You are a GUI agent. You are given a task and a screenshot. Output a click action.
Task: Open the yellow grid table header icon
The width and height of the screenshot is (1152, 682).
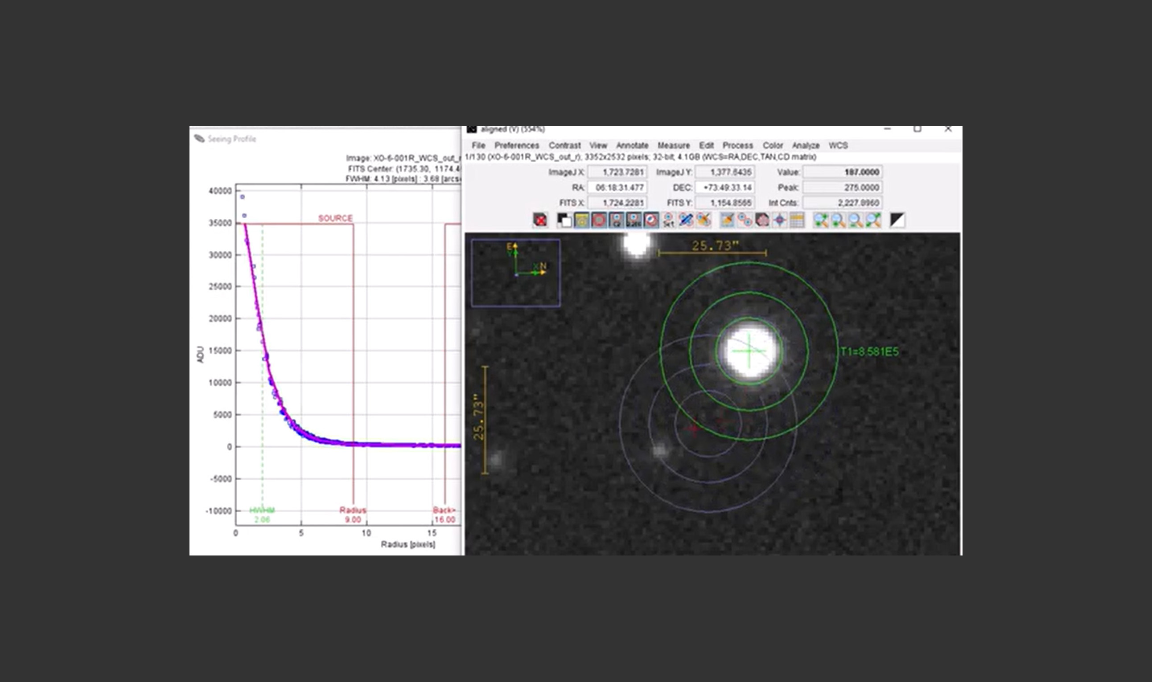797,220
